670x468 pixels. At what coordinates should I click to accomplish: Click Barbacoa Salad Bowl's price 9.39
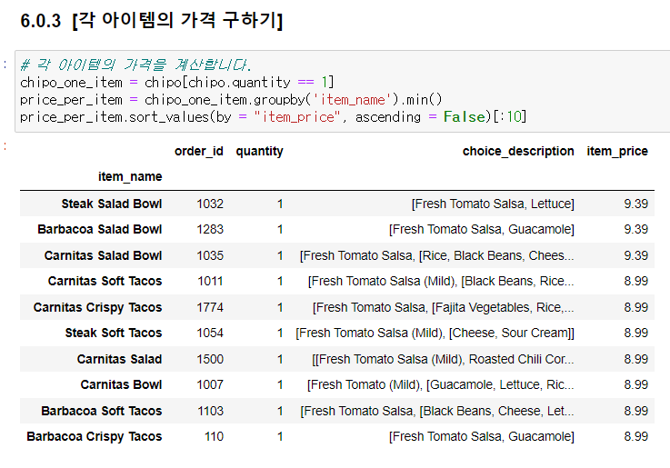click(x=635, y=229)
